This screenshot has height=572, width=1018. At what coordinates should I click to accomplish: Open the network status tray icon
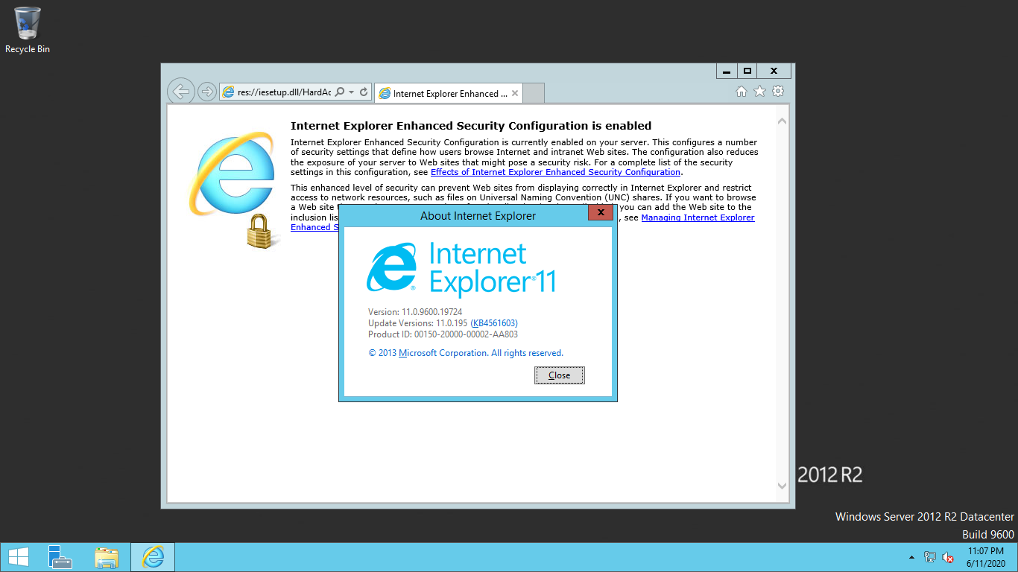930,557
